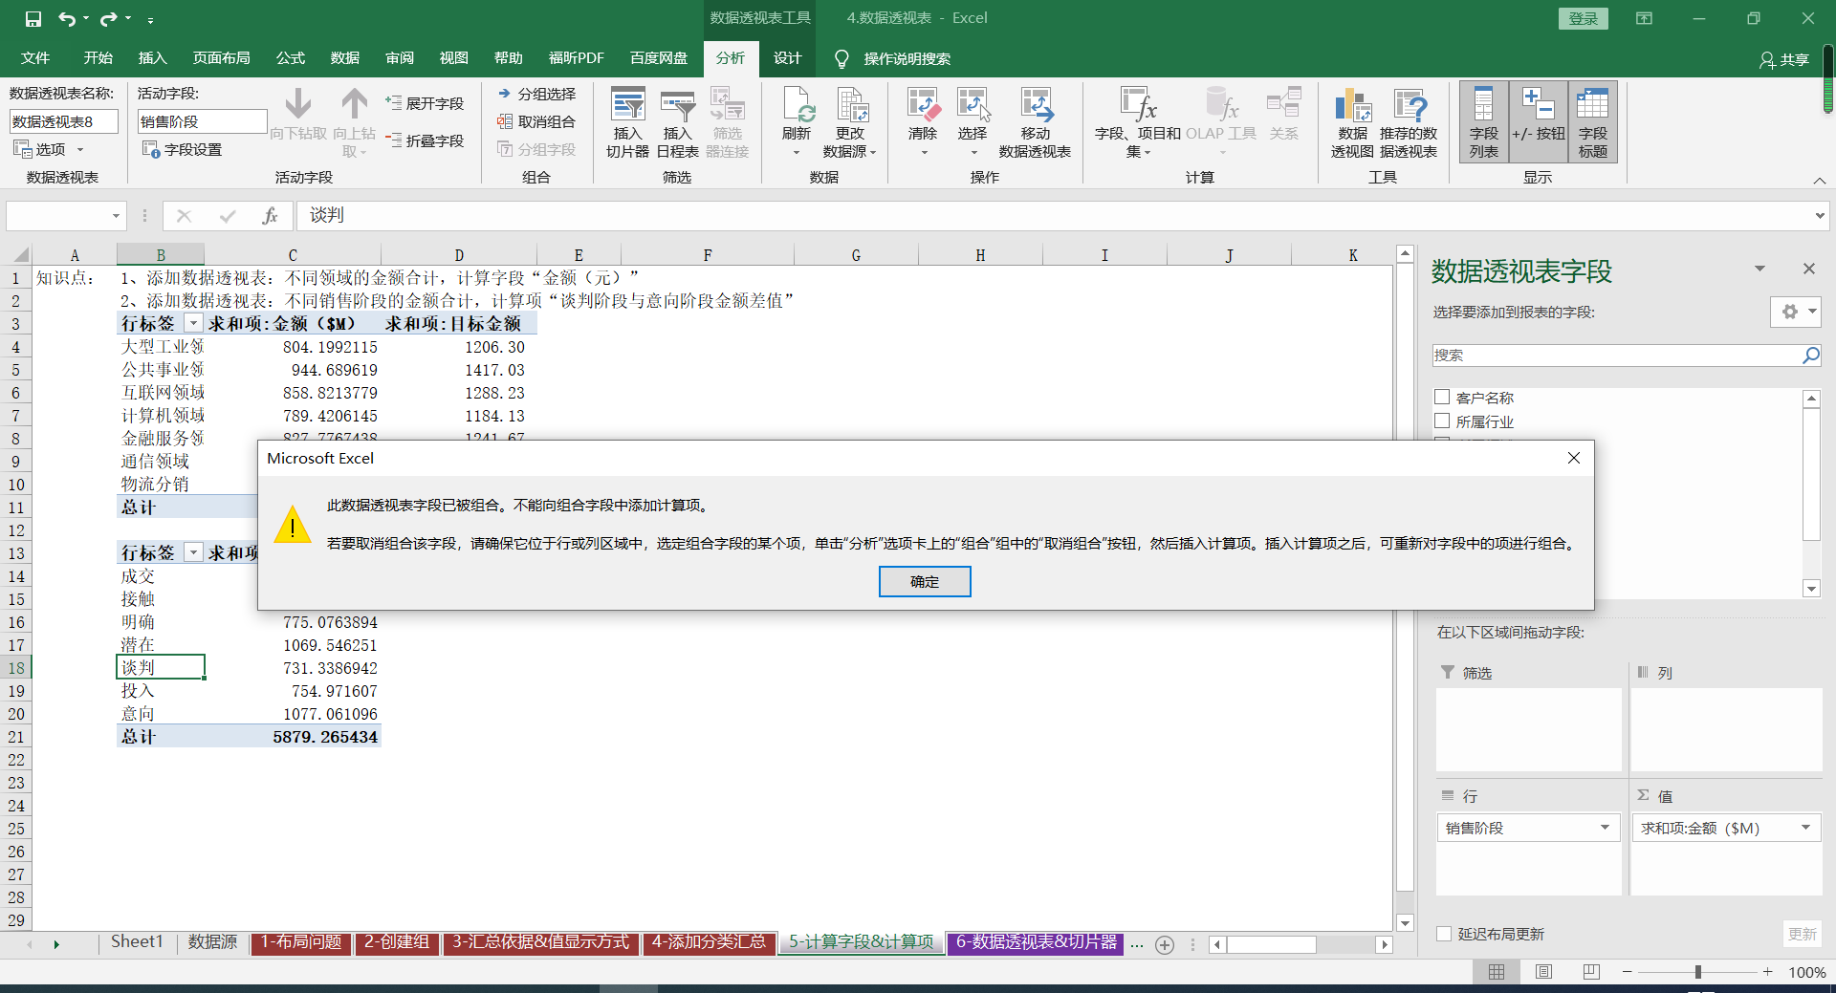
Task: Click the Undo arrow icon
Action: tap(66, 18)
